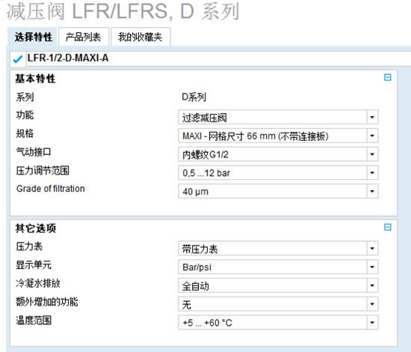Screen dimensions: 411x352
Task: Expand the 规格 MAXI size dropdown
Action: [278, 136]
